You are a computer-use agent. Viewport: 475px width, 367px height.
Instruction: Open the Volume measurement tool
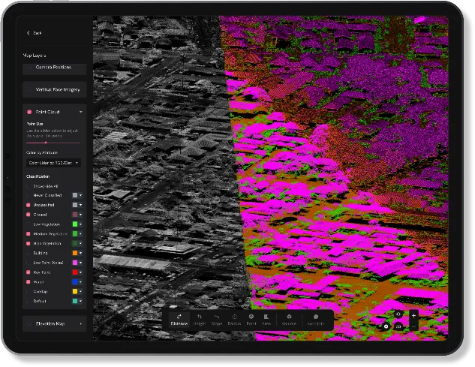[x=290, y=319]
